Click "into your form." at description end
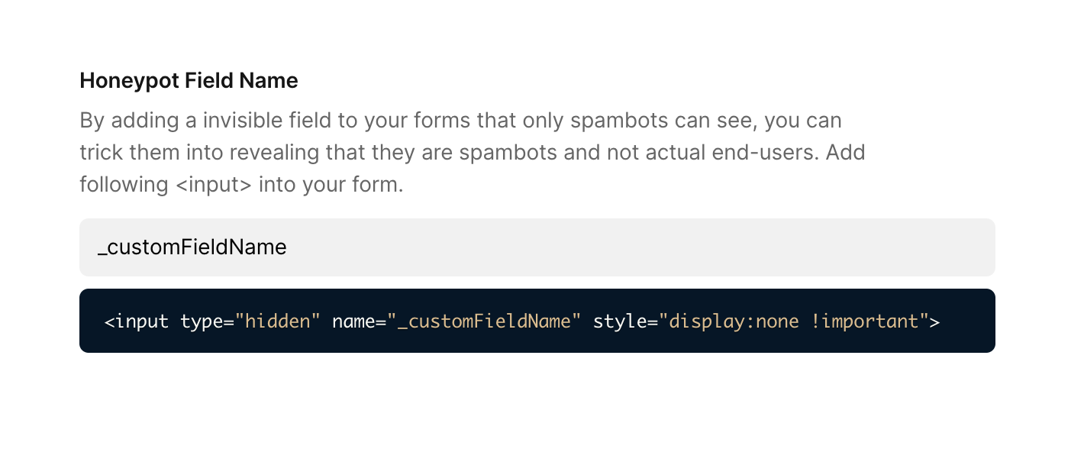Screen dimensions: 1084x449 coord(331,185)
